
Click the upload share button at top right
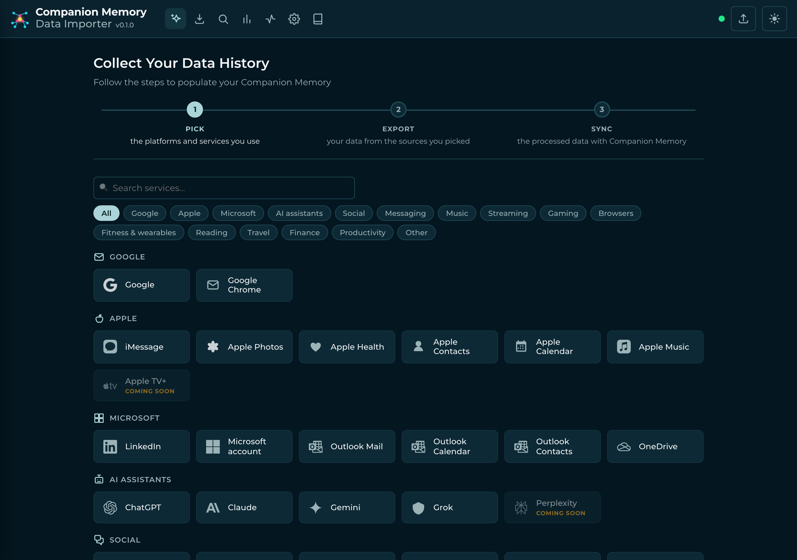743,19
